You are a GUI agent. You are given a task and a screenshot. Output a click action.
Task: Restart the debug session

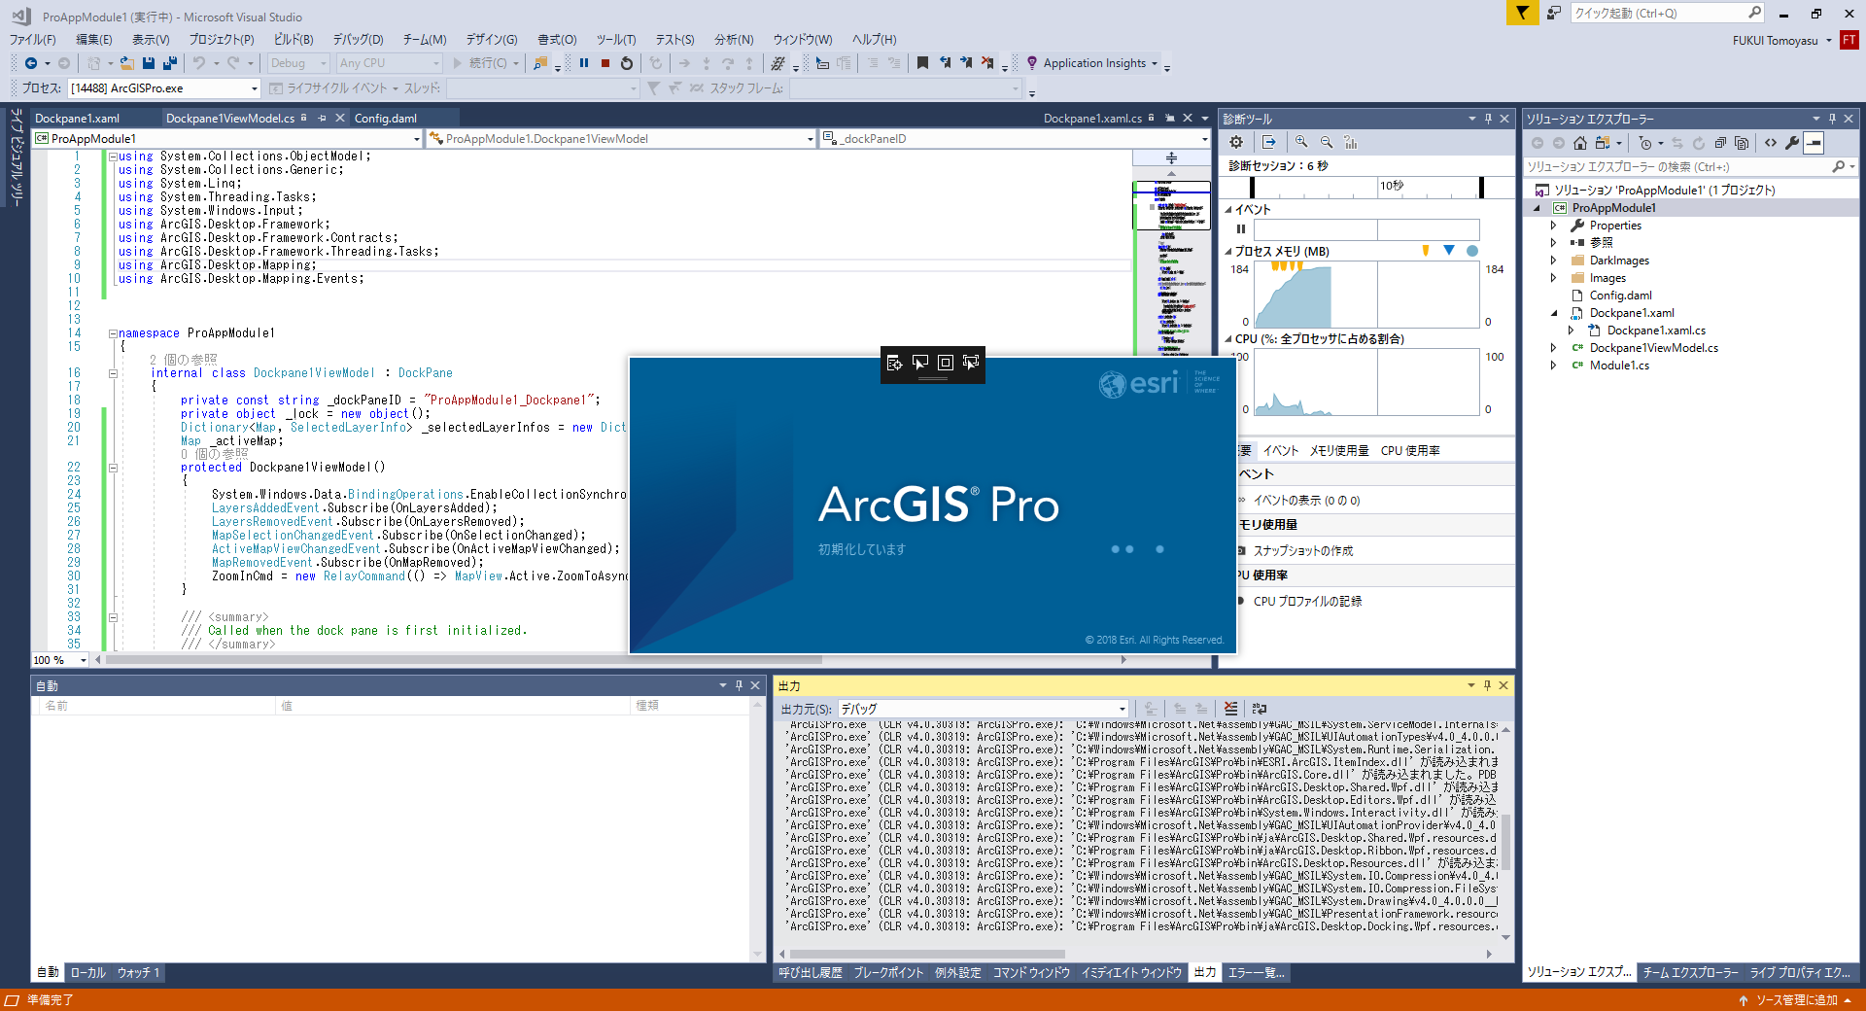point(627,63)
